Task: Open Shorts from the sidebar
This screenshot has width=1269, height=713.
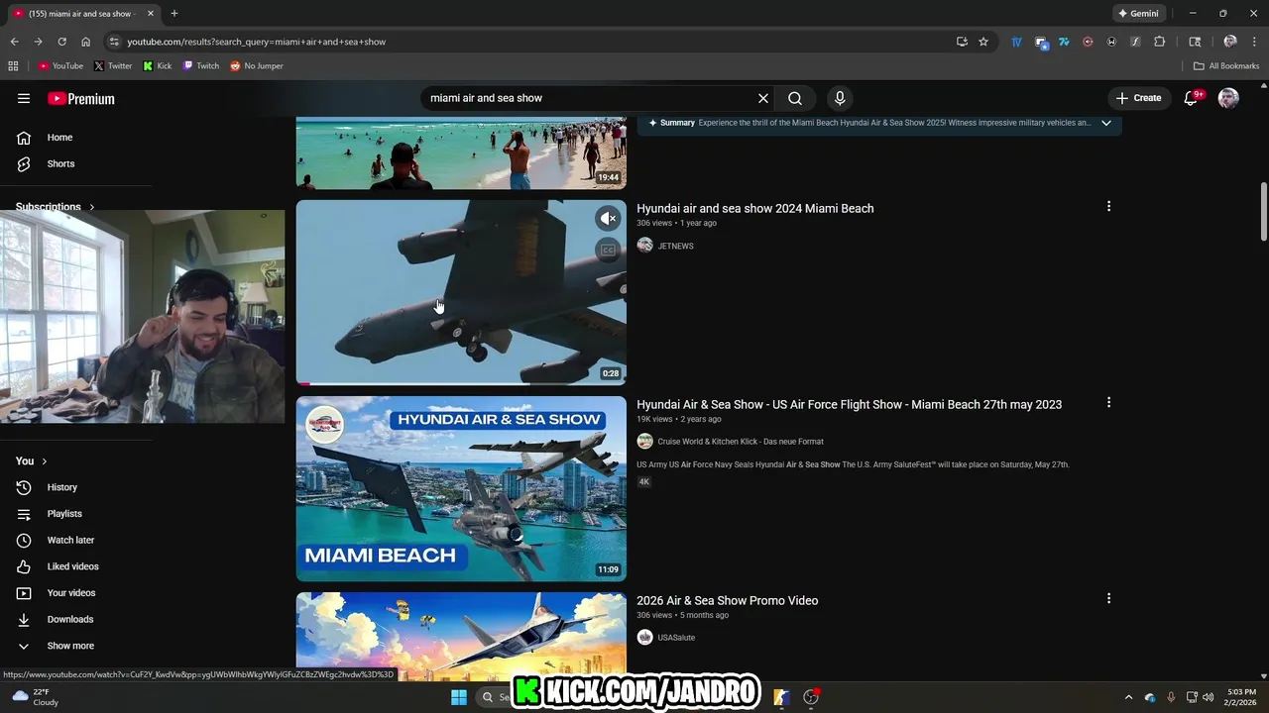Action: (60, 163)
